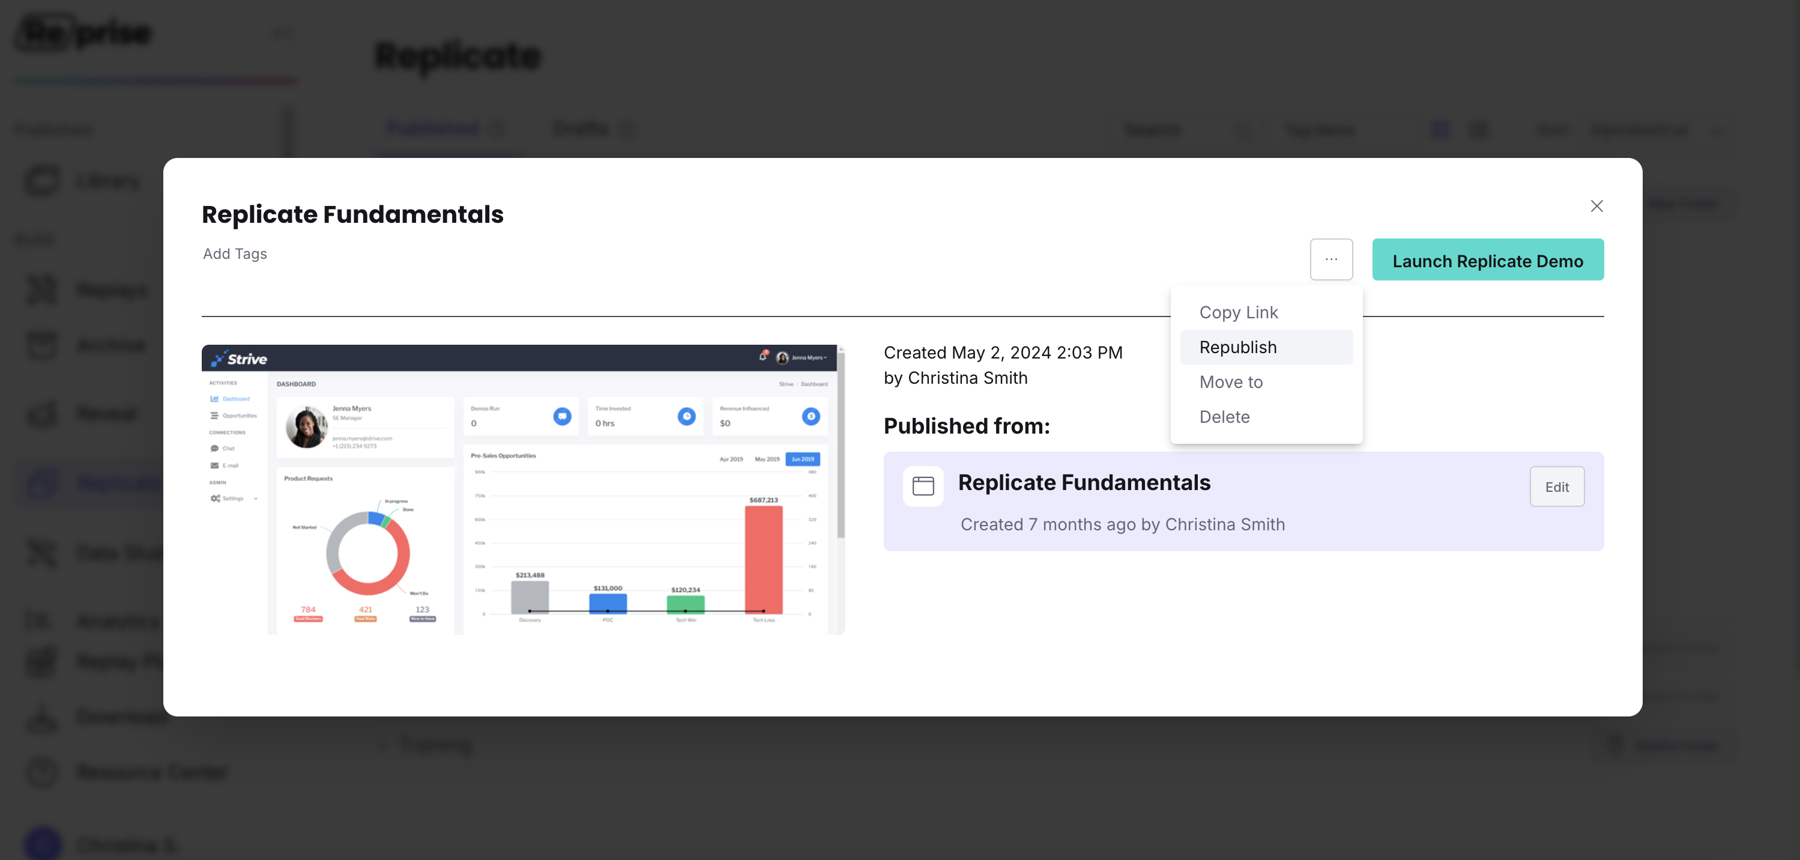The image size is (1800, 860).
Task: Pick the Move to menu entry
Action: 1266,382
